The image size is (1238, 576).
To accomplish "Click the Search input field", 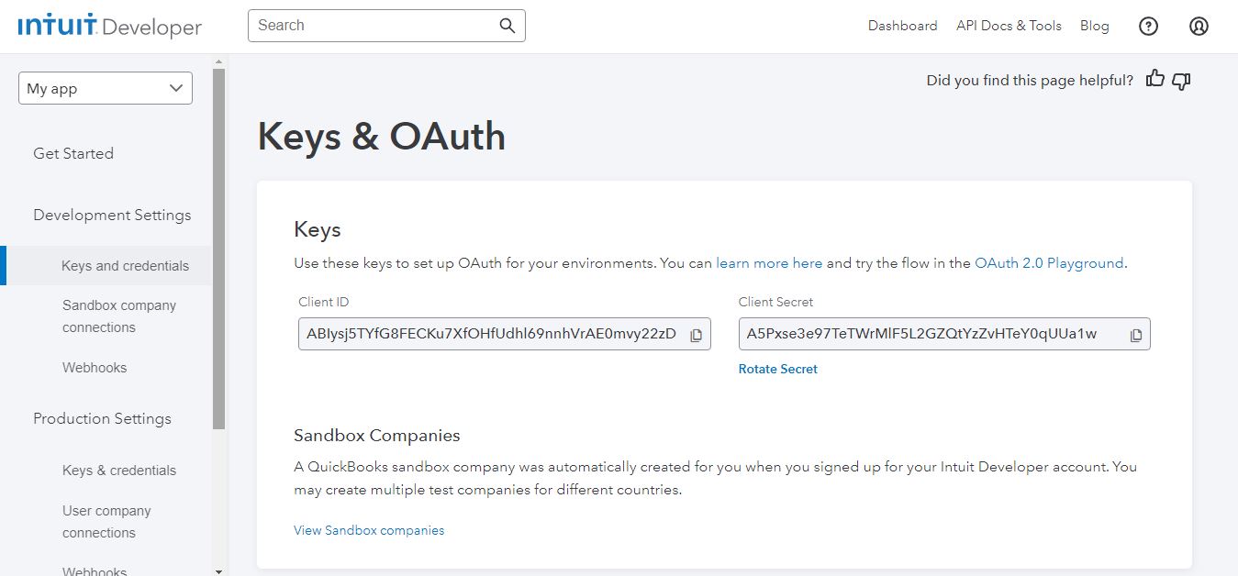I will click(386, 26).
